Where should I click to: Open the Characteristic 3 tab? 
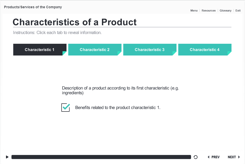(x=150, y=50)
